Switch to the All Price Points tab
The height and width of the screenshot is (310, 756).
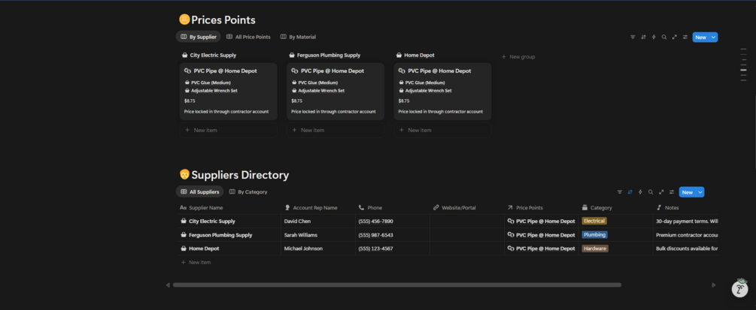point(248,37)
